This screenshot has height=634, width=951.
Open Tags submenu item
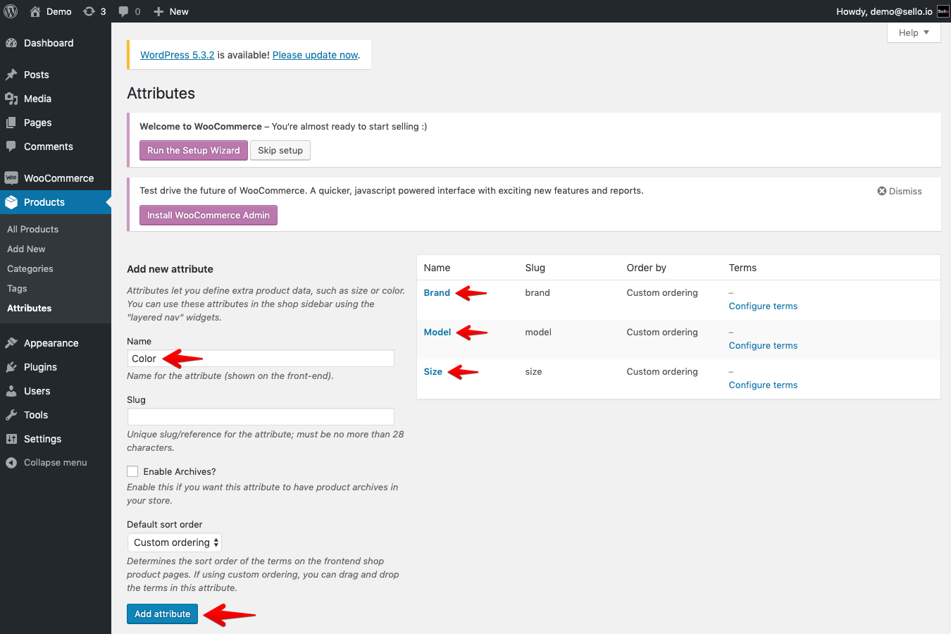tap(17, 288)
